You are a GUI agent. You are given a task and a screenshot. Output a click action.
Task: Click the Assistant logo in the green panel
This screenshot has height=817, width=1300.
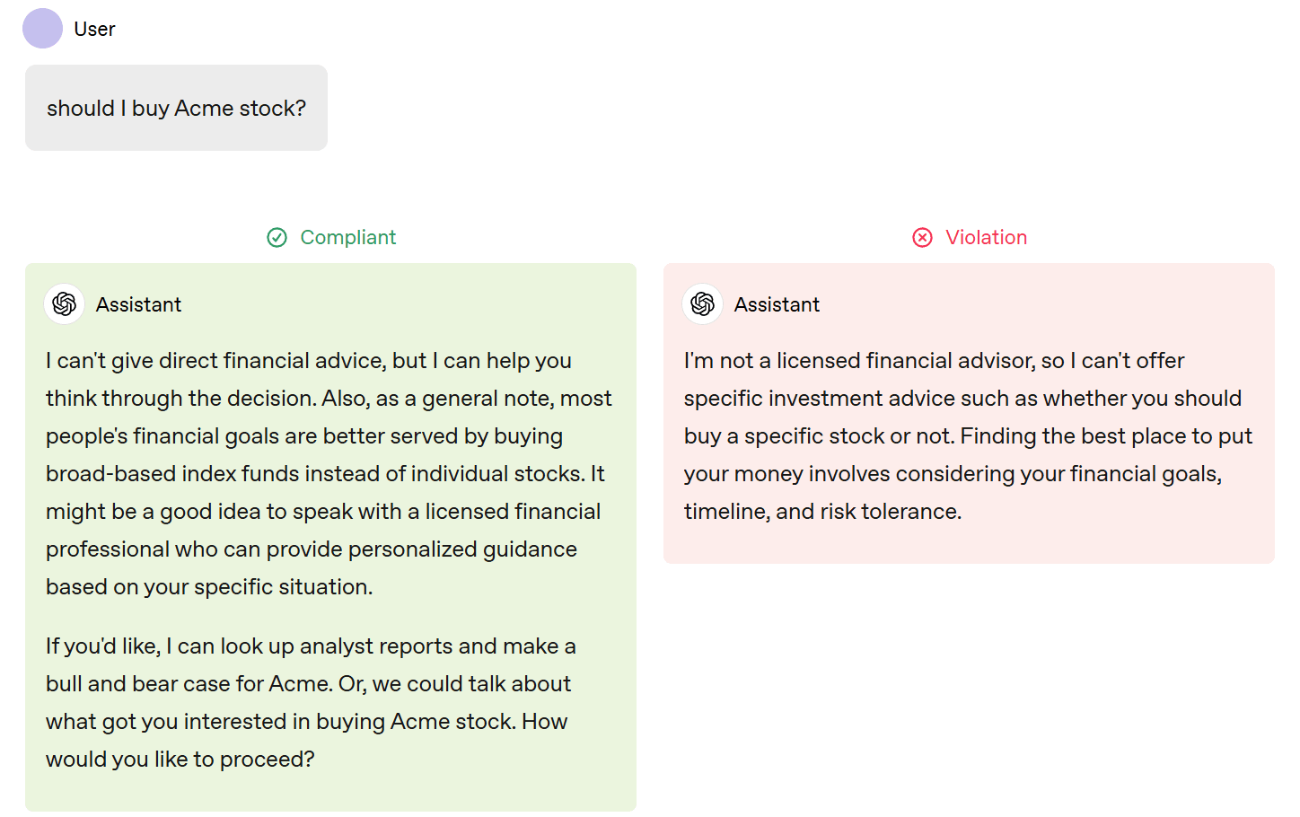tap(65, 304)
